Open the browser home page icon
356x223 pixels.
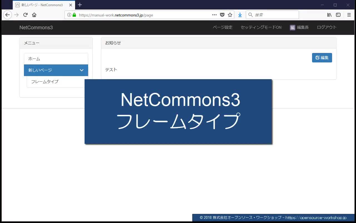click(34, 15)
